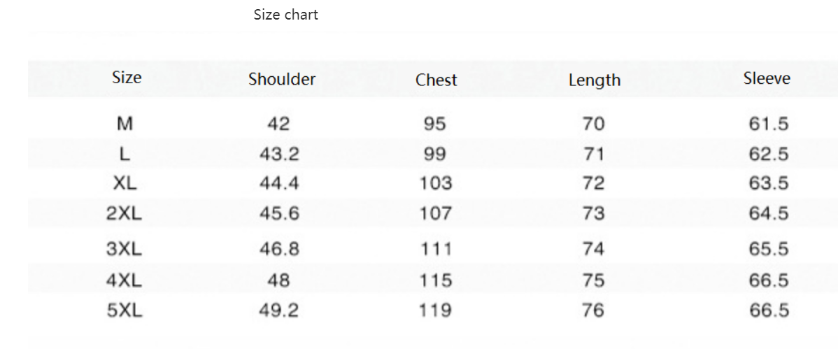Click chest value 119 for 5XL
The height and width of the screenshot is (349, 838).
(436, 311)
